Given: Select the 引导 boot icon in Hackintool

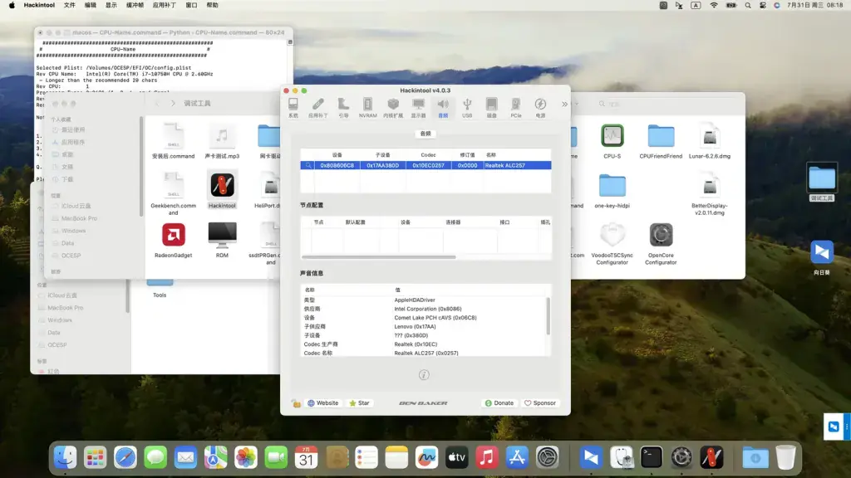Looking at the screenshot, I should click(x=343, y=107).
